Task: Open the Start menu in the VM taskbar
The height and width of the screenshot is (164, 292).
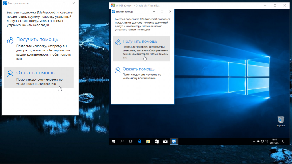Action: click(113, 141)
